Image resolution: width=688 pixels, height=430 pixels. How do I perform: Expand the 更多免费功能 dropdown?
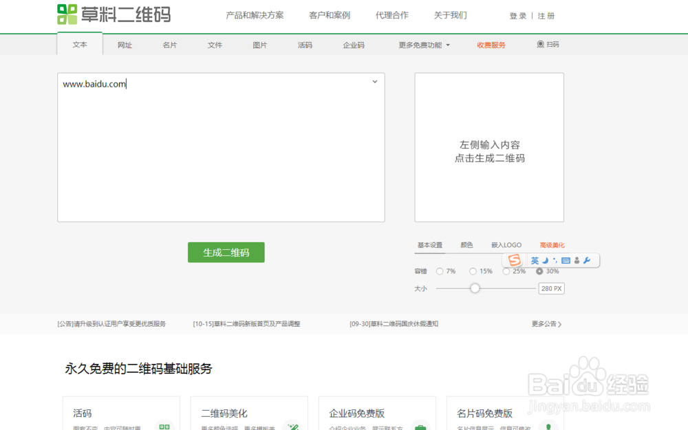422,44
